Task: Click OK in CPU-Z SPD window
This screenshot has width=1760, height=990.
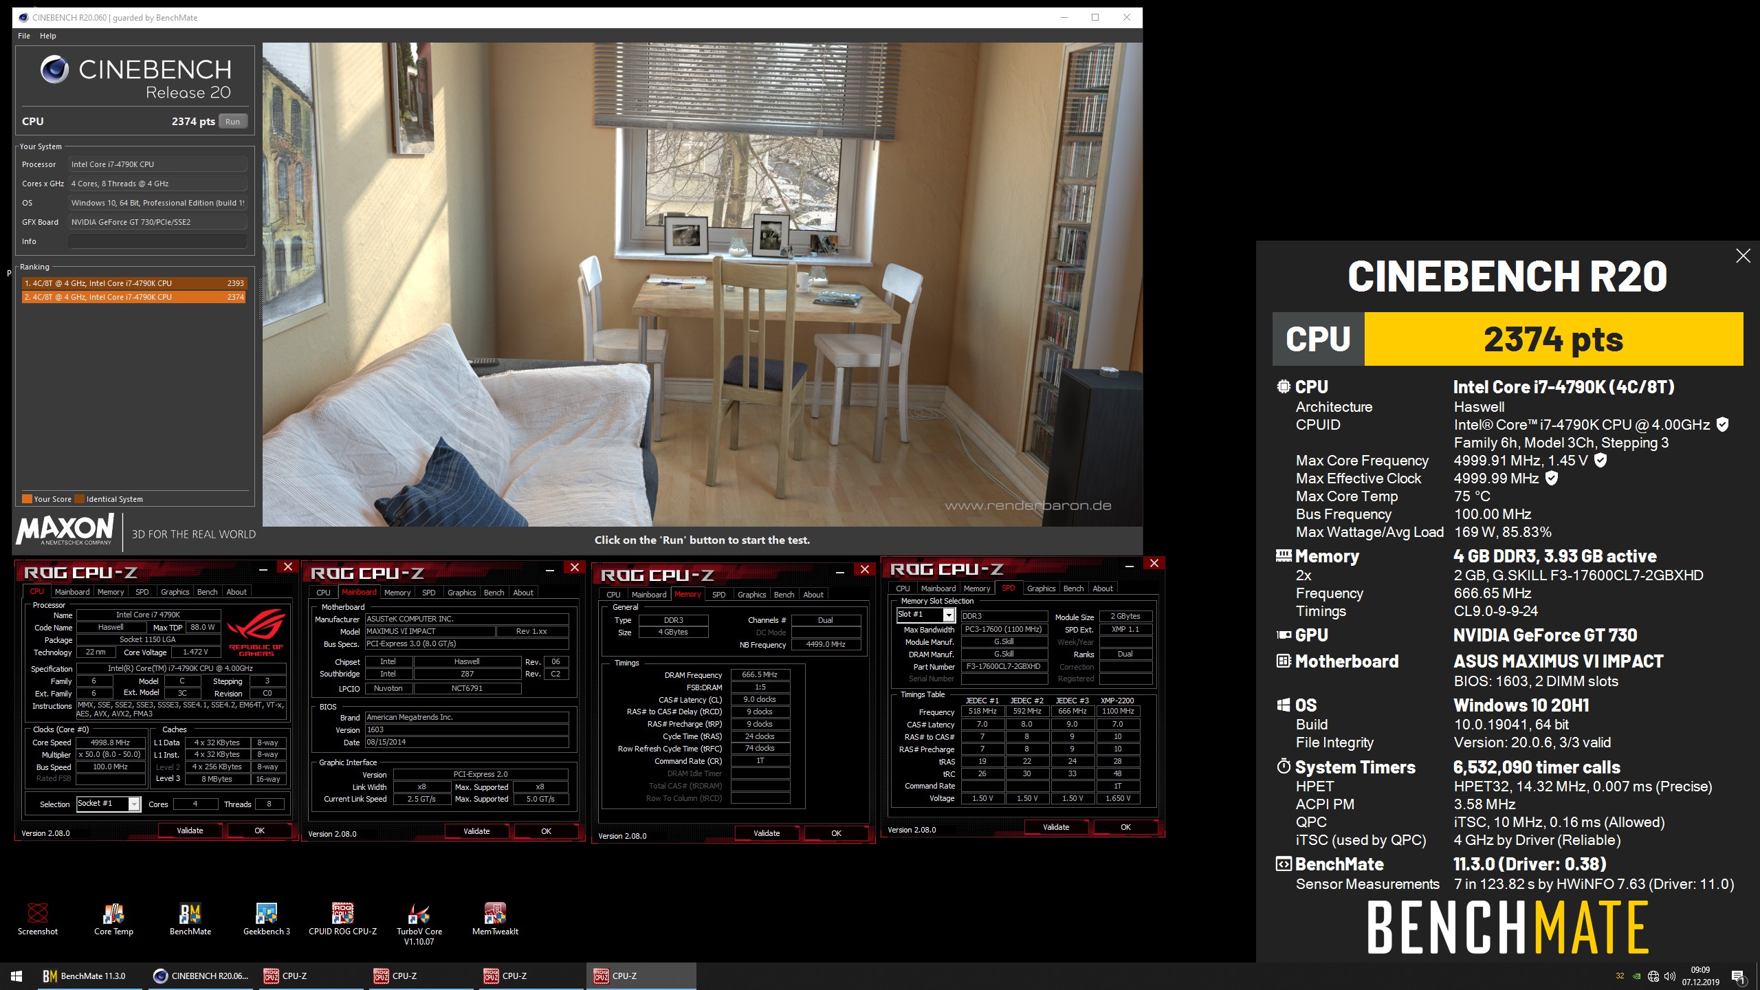Action: point(1125,827)
